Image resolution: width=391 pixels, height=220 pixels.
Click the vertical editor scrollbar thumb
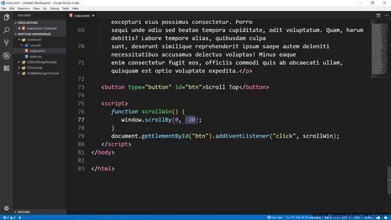pos(389,180)
